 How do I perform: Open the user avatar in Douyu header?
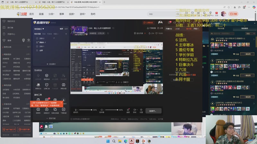coord(223,14)
